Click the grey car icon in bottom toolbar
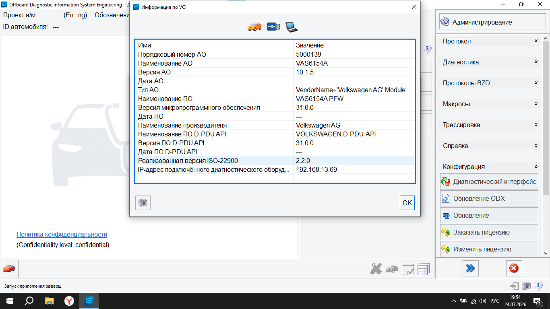The image size is (550, 309). (392, 269)
